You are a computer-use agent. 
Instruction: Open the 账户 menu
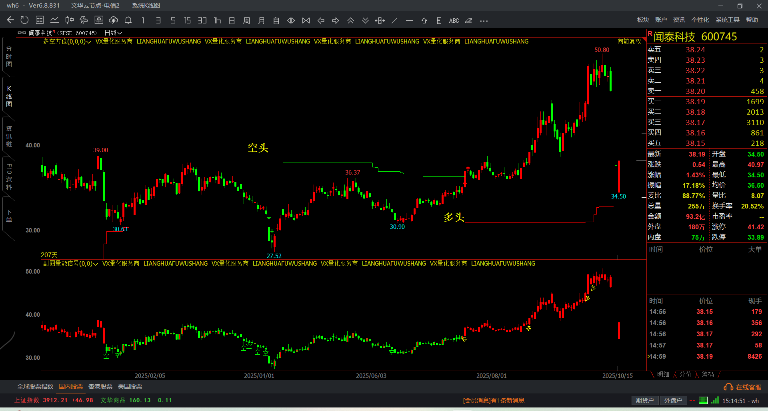[x=661, y=20]
